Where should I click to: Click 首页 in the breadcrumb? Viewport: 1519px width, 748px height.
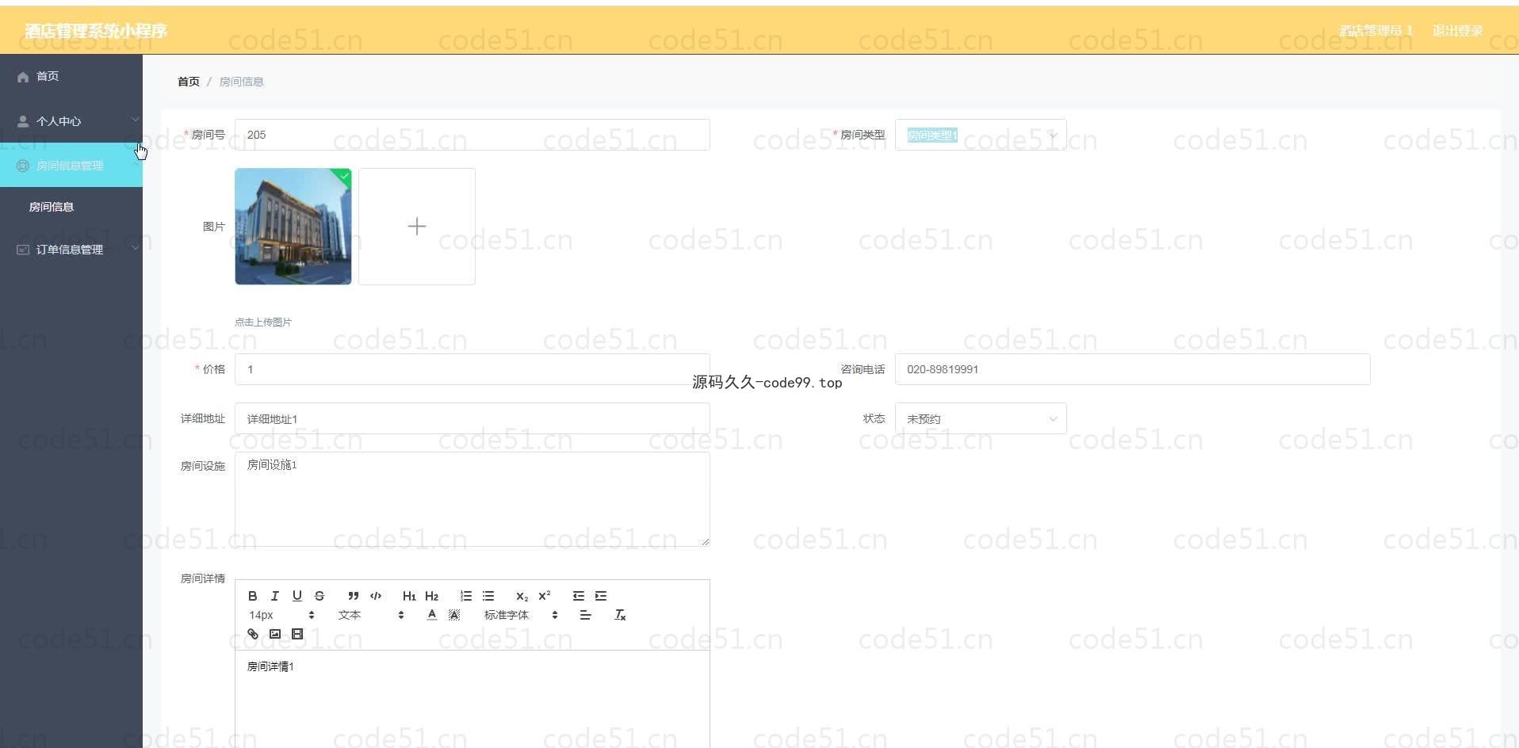(x=189, y=82)
